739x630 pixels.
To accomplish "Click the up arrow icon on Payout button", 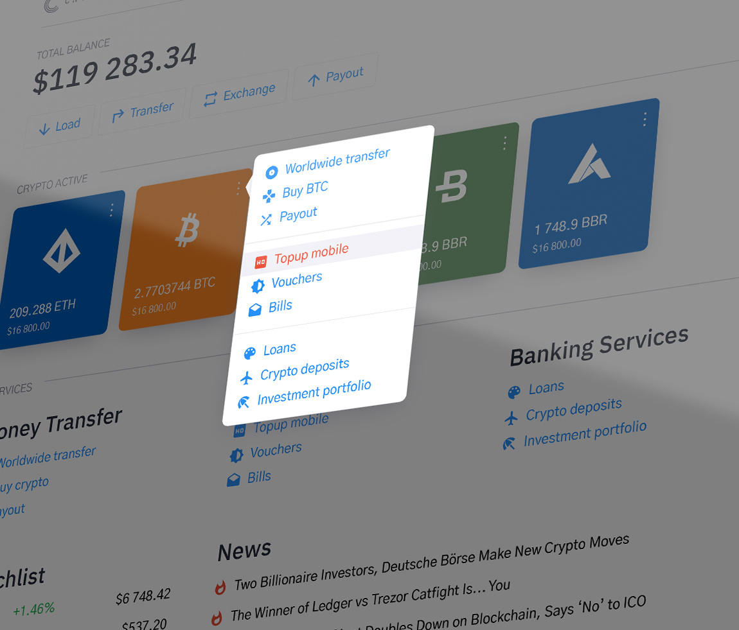I will [314, 80].
